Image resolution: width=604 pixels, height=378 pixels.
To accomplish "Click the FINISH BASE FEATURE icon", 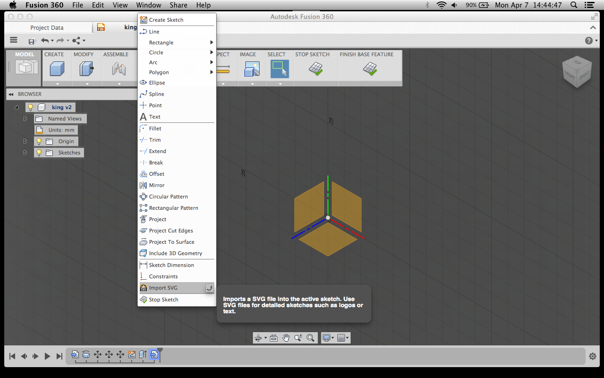I will (x=369, y=69).
